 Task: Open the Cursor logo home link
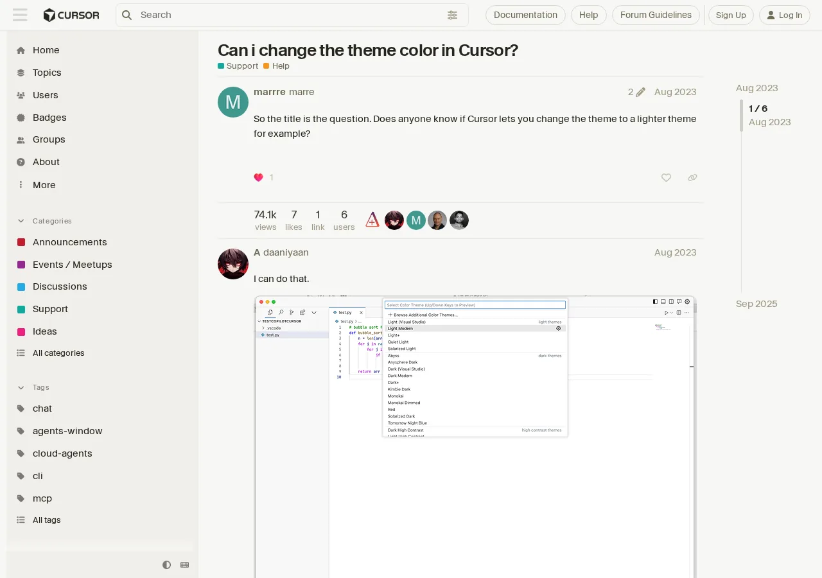click(x=71, y=15)
